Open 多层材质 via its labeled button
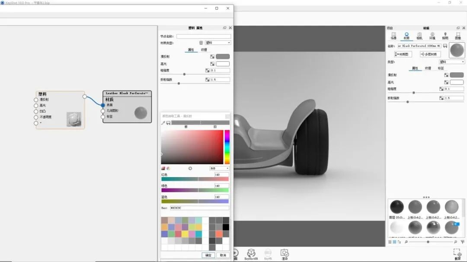Viewport: 467px width, 262px height. 429,53
